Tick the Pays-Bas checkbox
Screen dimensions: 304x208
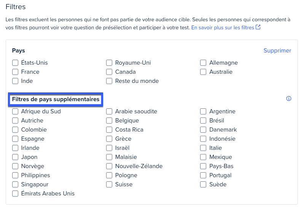click(203, 166)
